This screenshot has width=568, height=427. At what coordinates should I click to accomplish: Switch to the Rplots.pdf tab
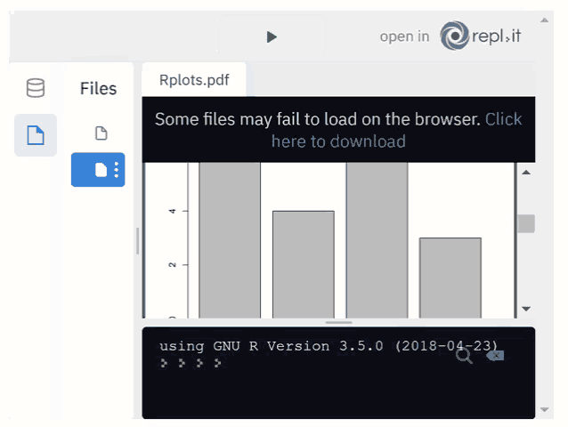tap(194, 80)
